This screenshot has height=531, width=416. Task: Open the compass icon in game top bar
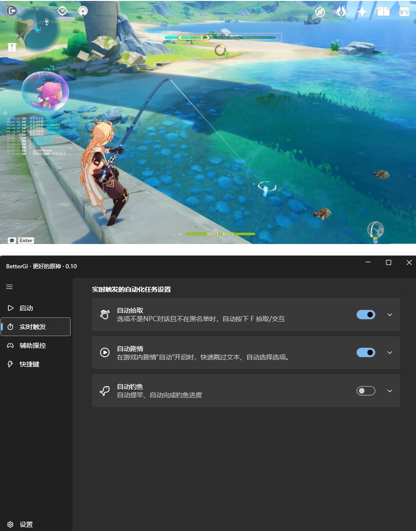[320, 12]
